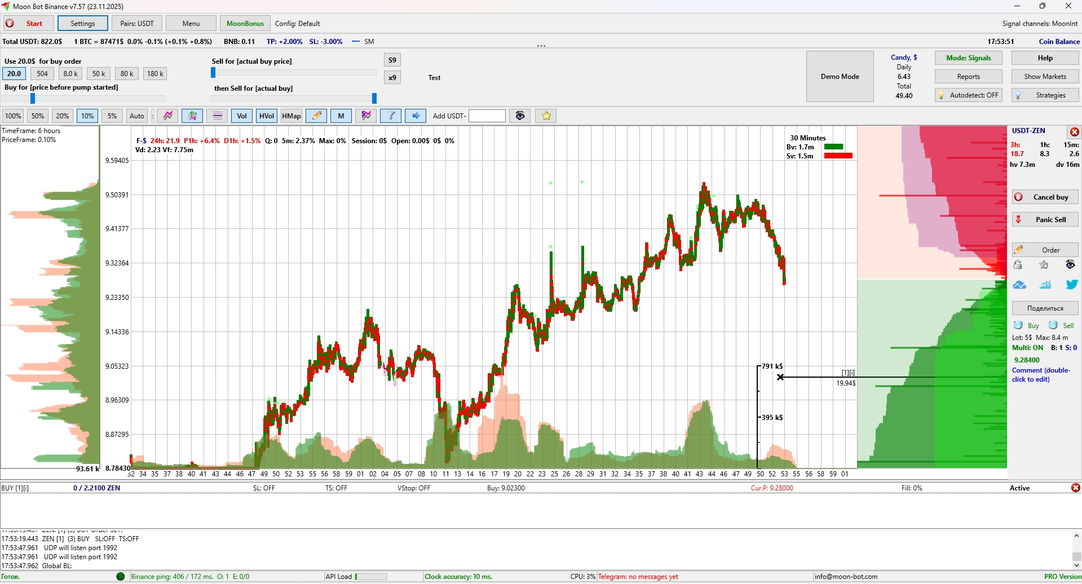Click the eye icon beside Add USDT field

520,116
